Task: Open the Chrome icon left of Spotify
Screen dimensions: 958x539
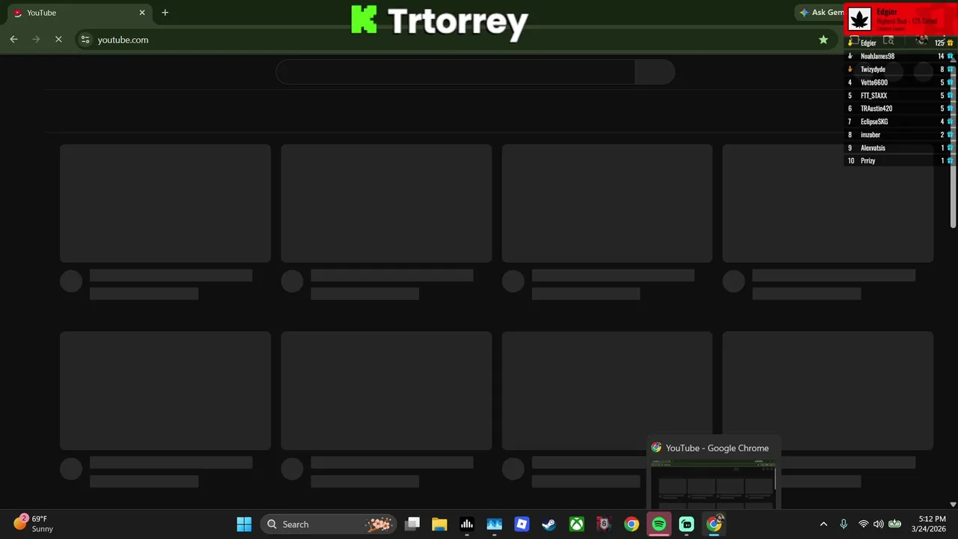Action: pyautogui.click(x=632, y=524)
